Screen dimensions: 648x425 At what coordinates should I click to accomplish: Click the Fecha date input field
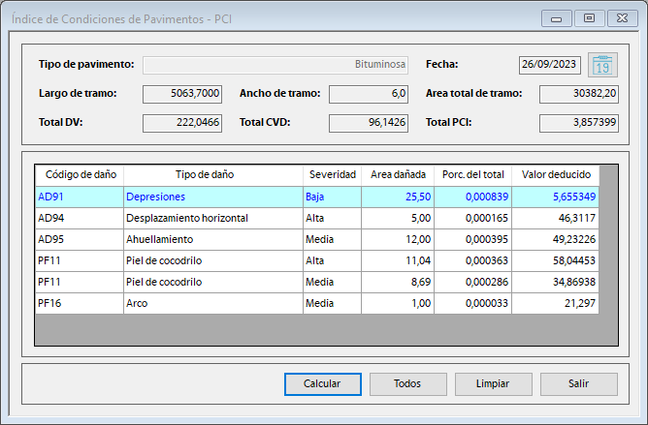549,65
